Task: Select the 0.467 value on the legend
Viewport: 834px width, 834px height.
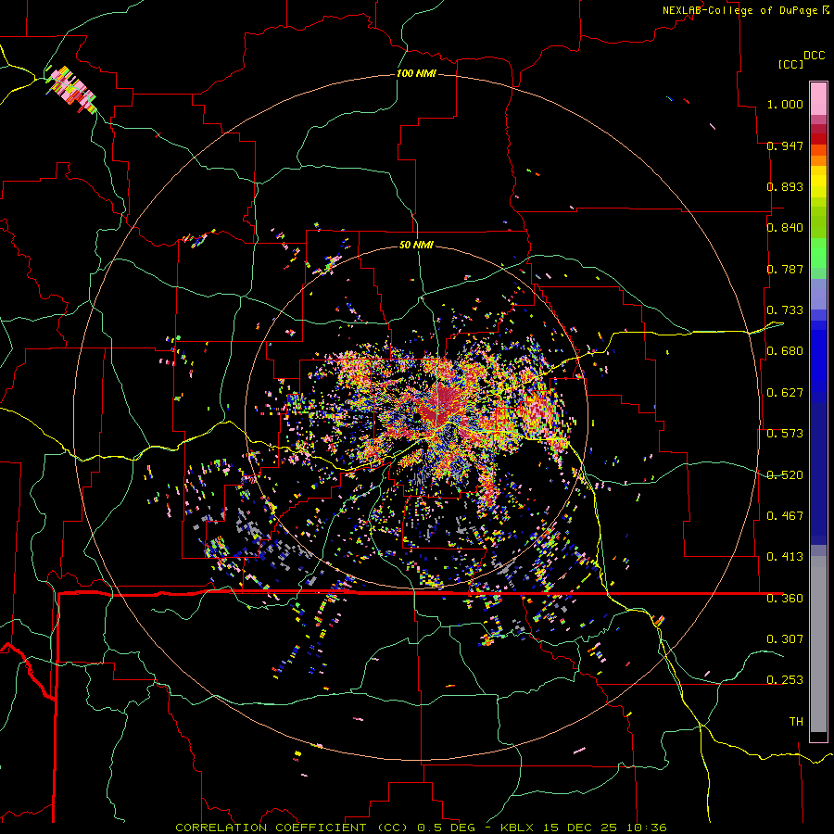Action: pyautogui.click(x=785, y=516)
